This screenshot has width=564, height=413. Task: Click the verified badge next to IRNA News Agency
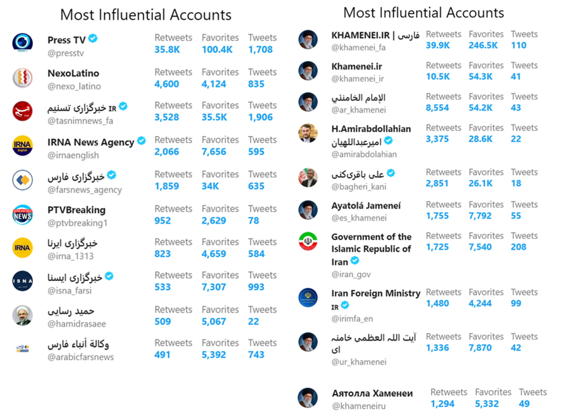click(x=142, y=141)
